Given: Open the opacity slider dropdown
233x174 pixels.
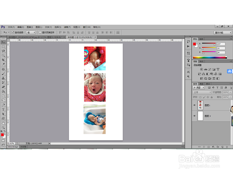Looking at the screenshot, I should click(230, 92).
